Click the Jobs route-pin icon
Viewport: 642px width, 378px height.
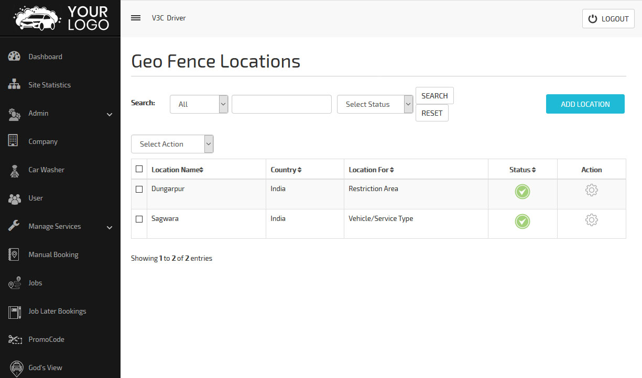[14, 283]
